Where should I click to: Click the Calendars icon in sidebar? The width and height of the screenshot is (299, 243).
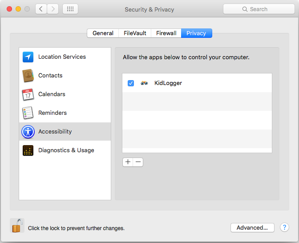click(28, 94)
